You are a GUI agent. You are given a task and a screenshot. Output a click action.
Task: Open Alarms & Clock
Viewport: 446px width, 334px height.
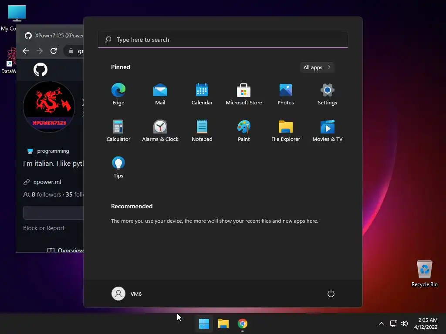(160, 130)
